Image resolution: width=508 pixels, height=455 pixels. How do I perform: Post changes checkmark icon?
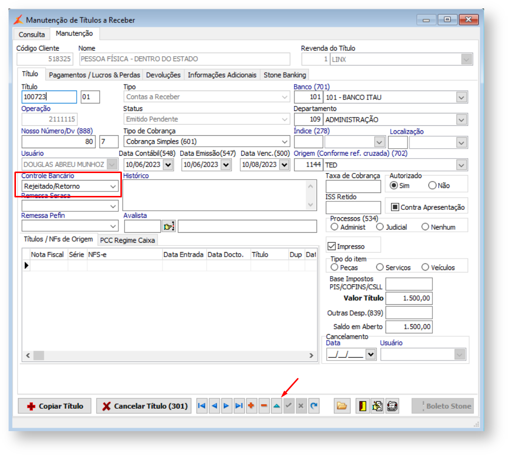point(289,406)
